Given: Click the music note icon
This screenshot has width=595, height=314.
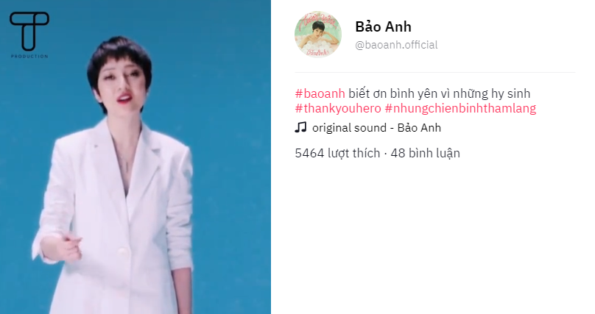Looking at the screenshot, I should coord(300,127).
